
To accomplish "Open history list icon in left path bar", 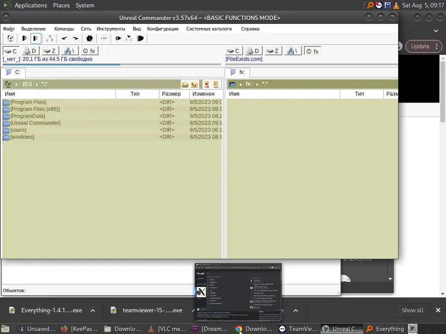I will click(x=216, y=84).
